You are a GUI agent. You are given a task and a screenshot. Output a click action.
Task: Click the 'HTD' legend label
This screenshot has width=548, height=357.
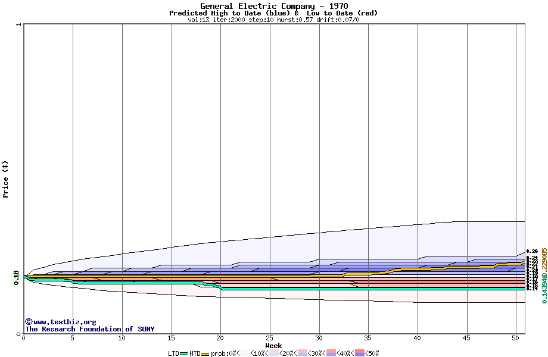coord(195,353)
